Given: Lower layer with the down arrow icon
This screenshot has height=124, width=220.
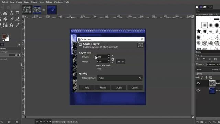Looking at the screenshot, I should pyautogui.click(x=210, y=122).
